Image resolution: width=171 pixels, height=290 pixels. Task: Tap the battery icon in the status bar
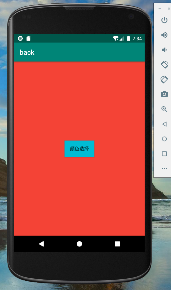pos(128,38)
